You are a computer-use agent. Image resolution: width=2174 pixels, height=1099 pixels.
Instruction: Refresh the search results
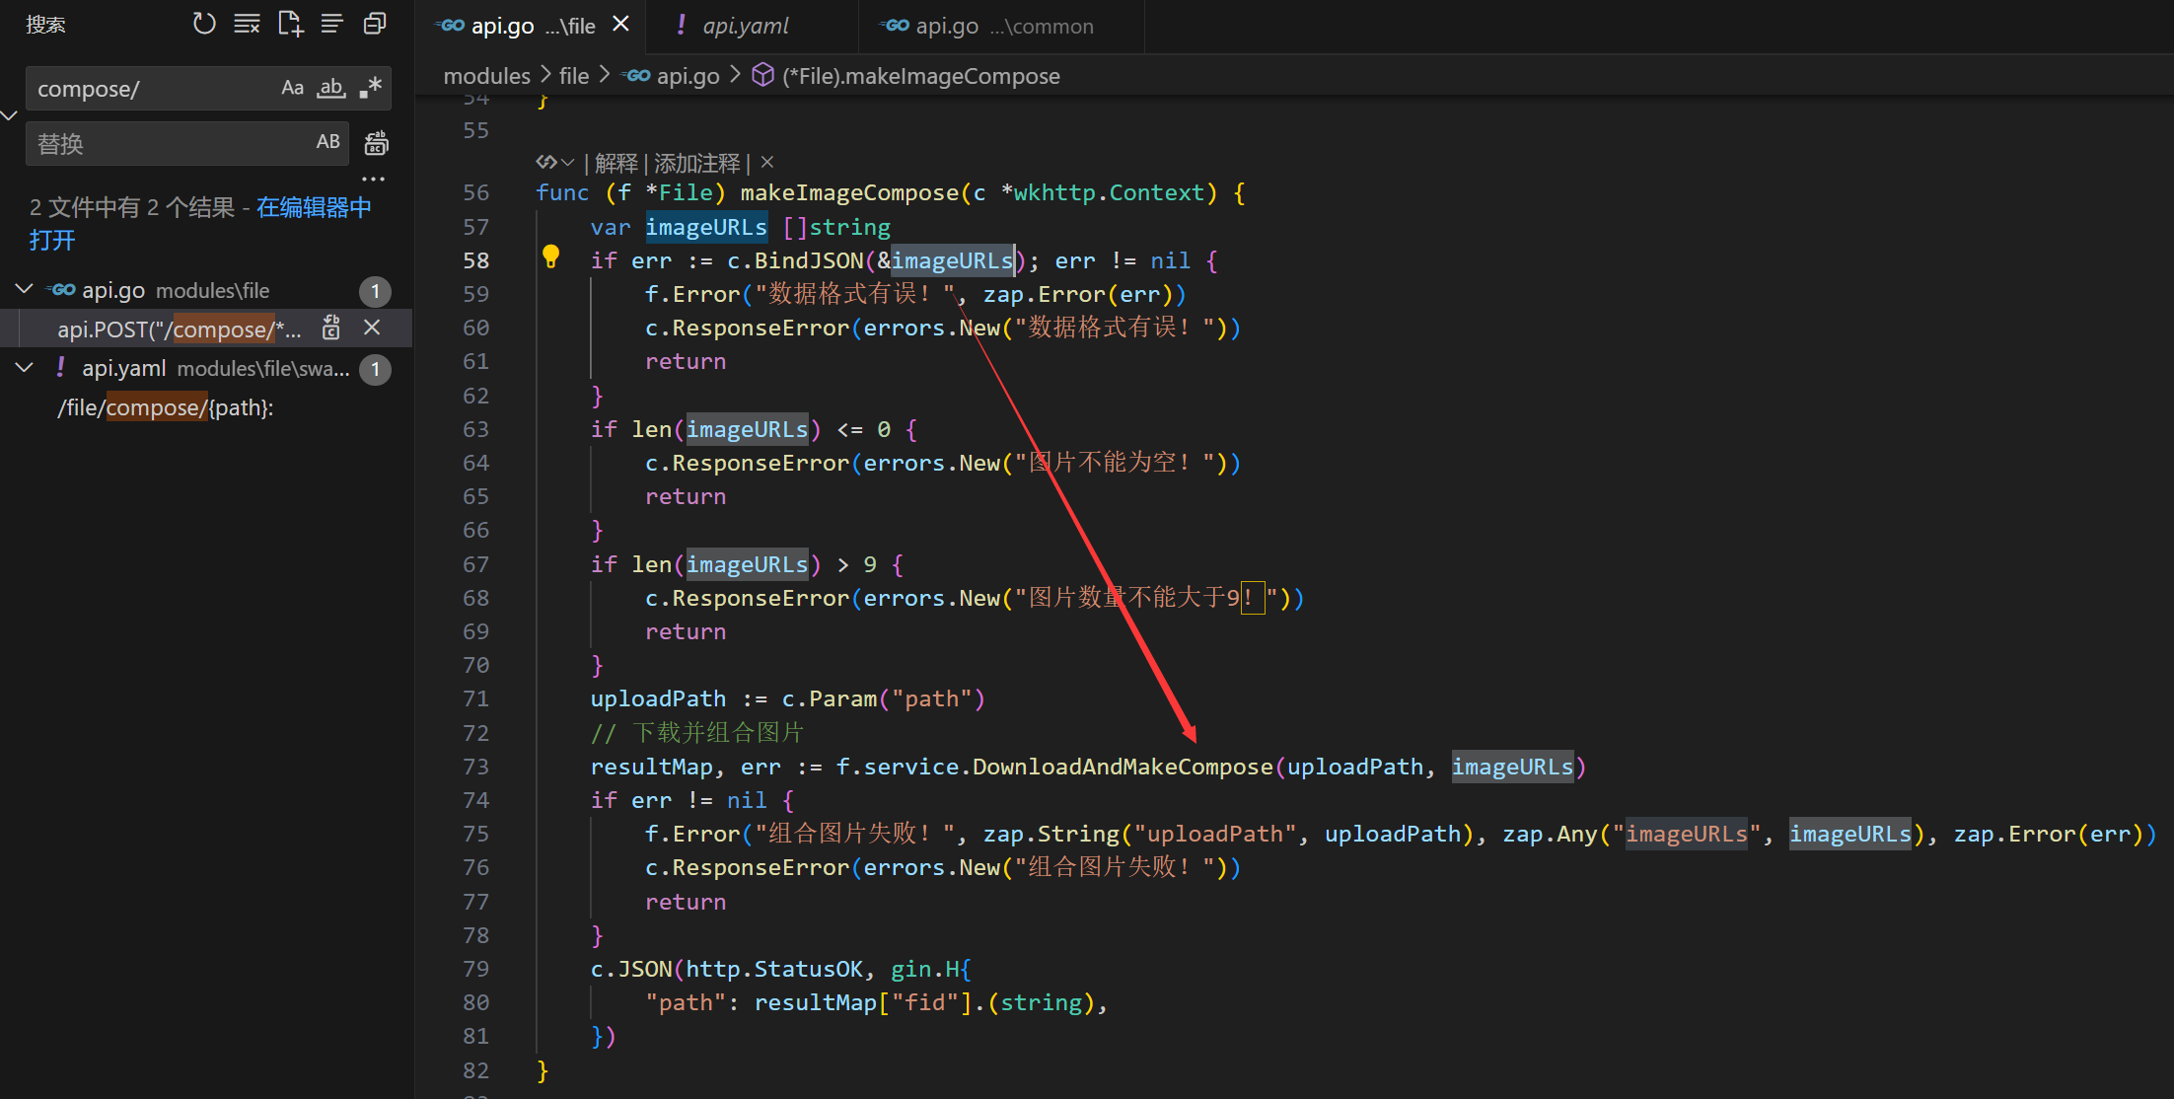point(204,24)
